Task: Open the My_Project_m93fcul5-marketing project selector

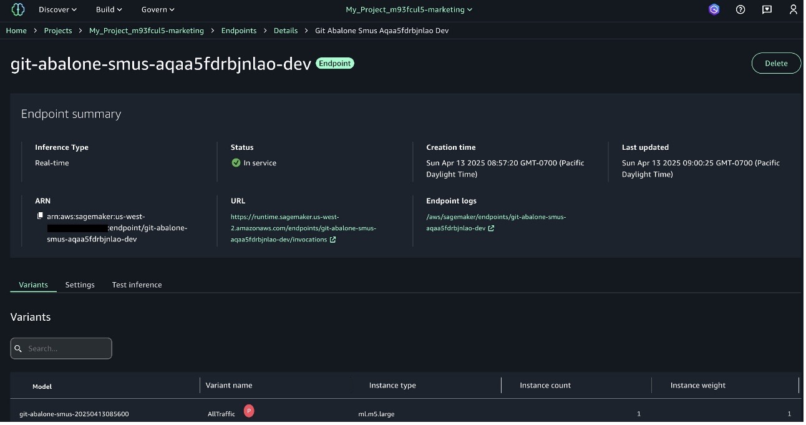Action: (409, 9)
